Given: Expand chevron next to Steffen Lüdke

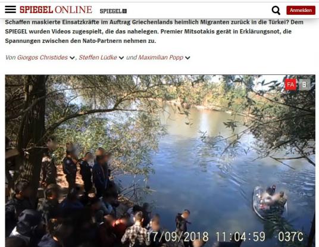Looking at the screenshot, I should point(121,58).
